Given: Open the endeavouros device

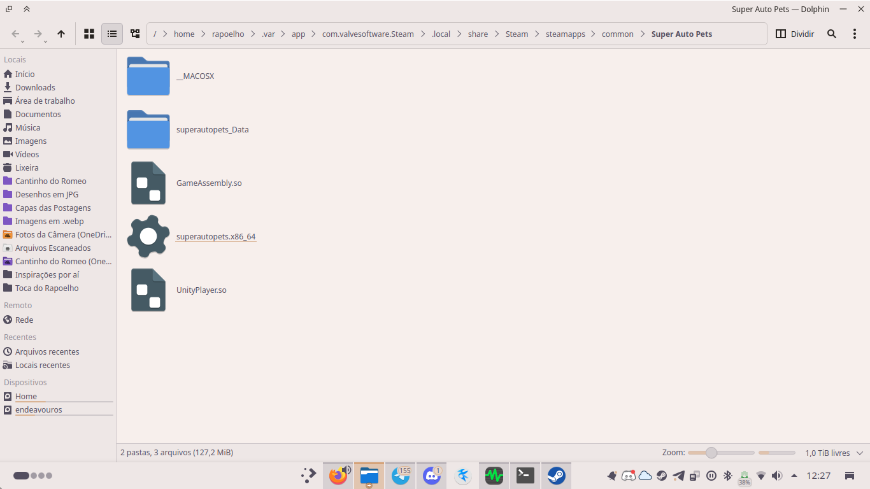Looking at the screenshot, I should (58, 409).
